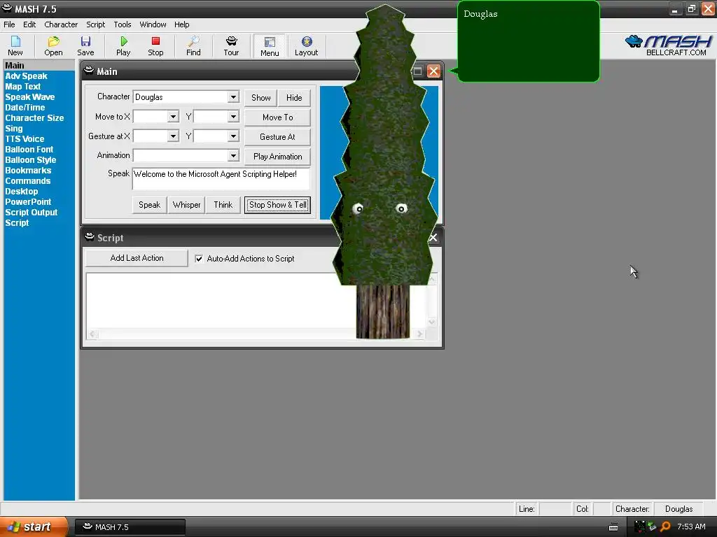Click the New toolbar icon

point(15,45)
